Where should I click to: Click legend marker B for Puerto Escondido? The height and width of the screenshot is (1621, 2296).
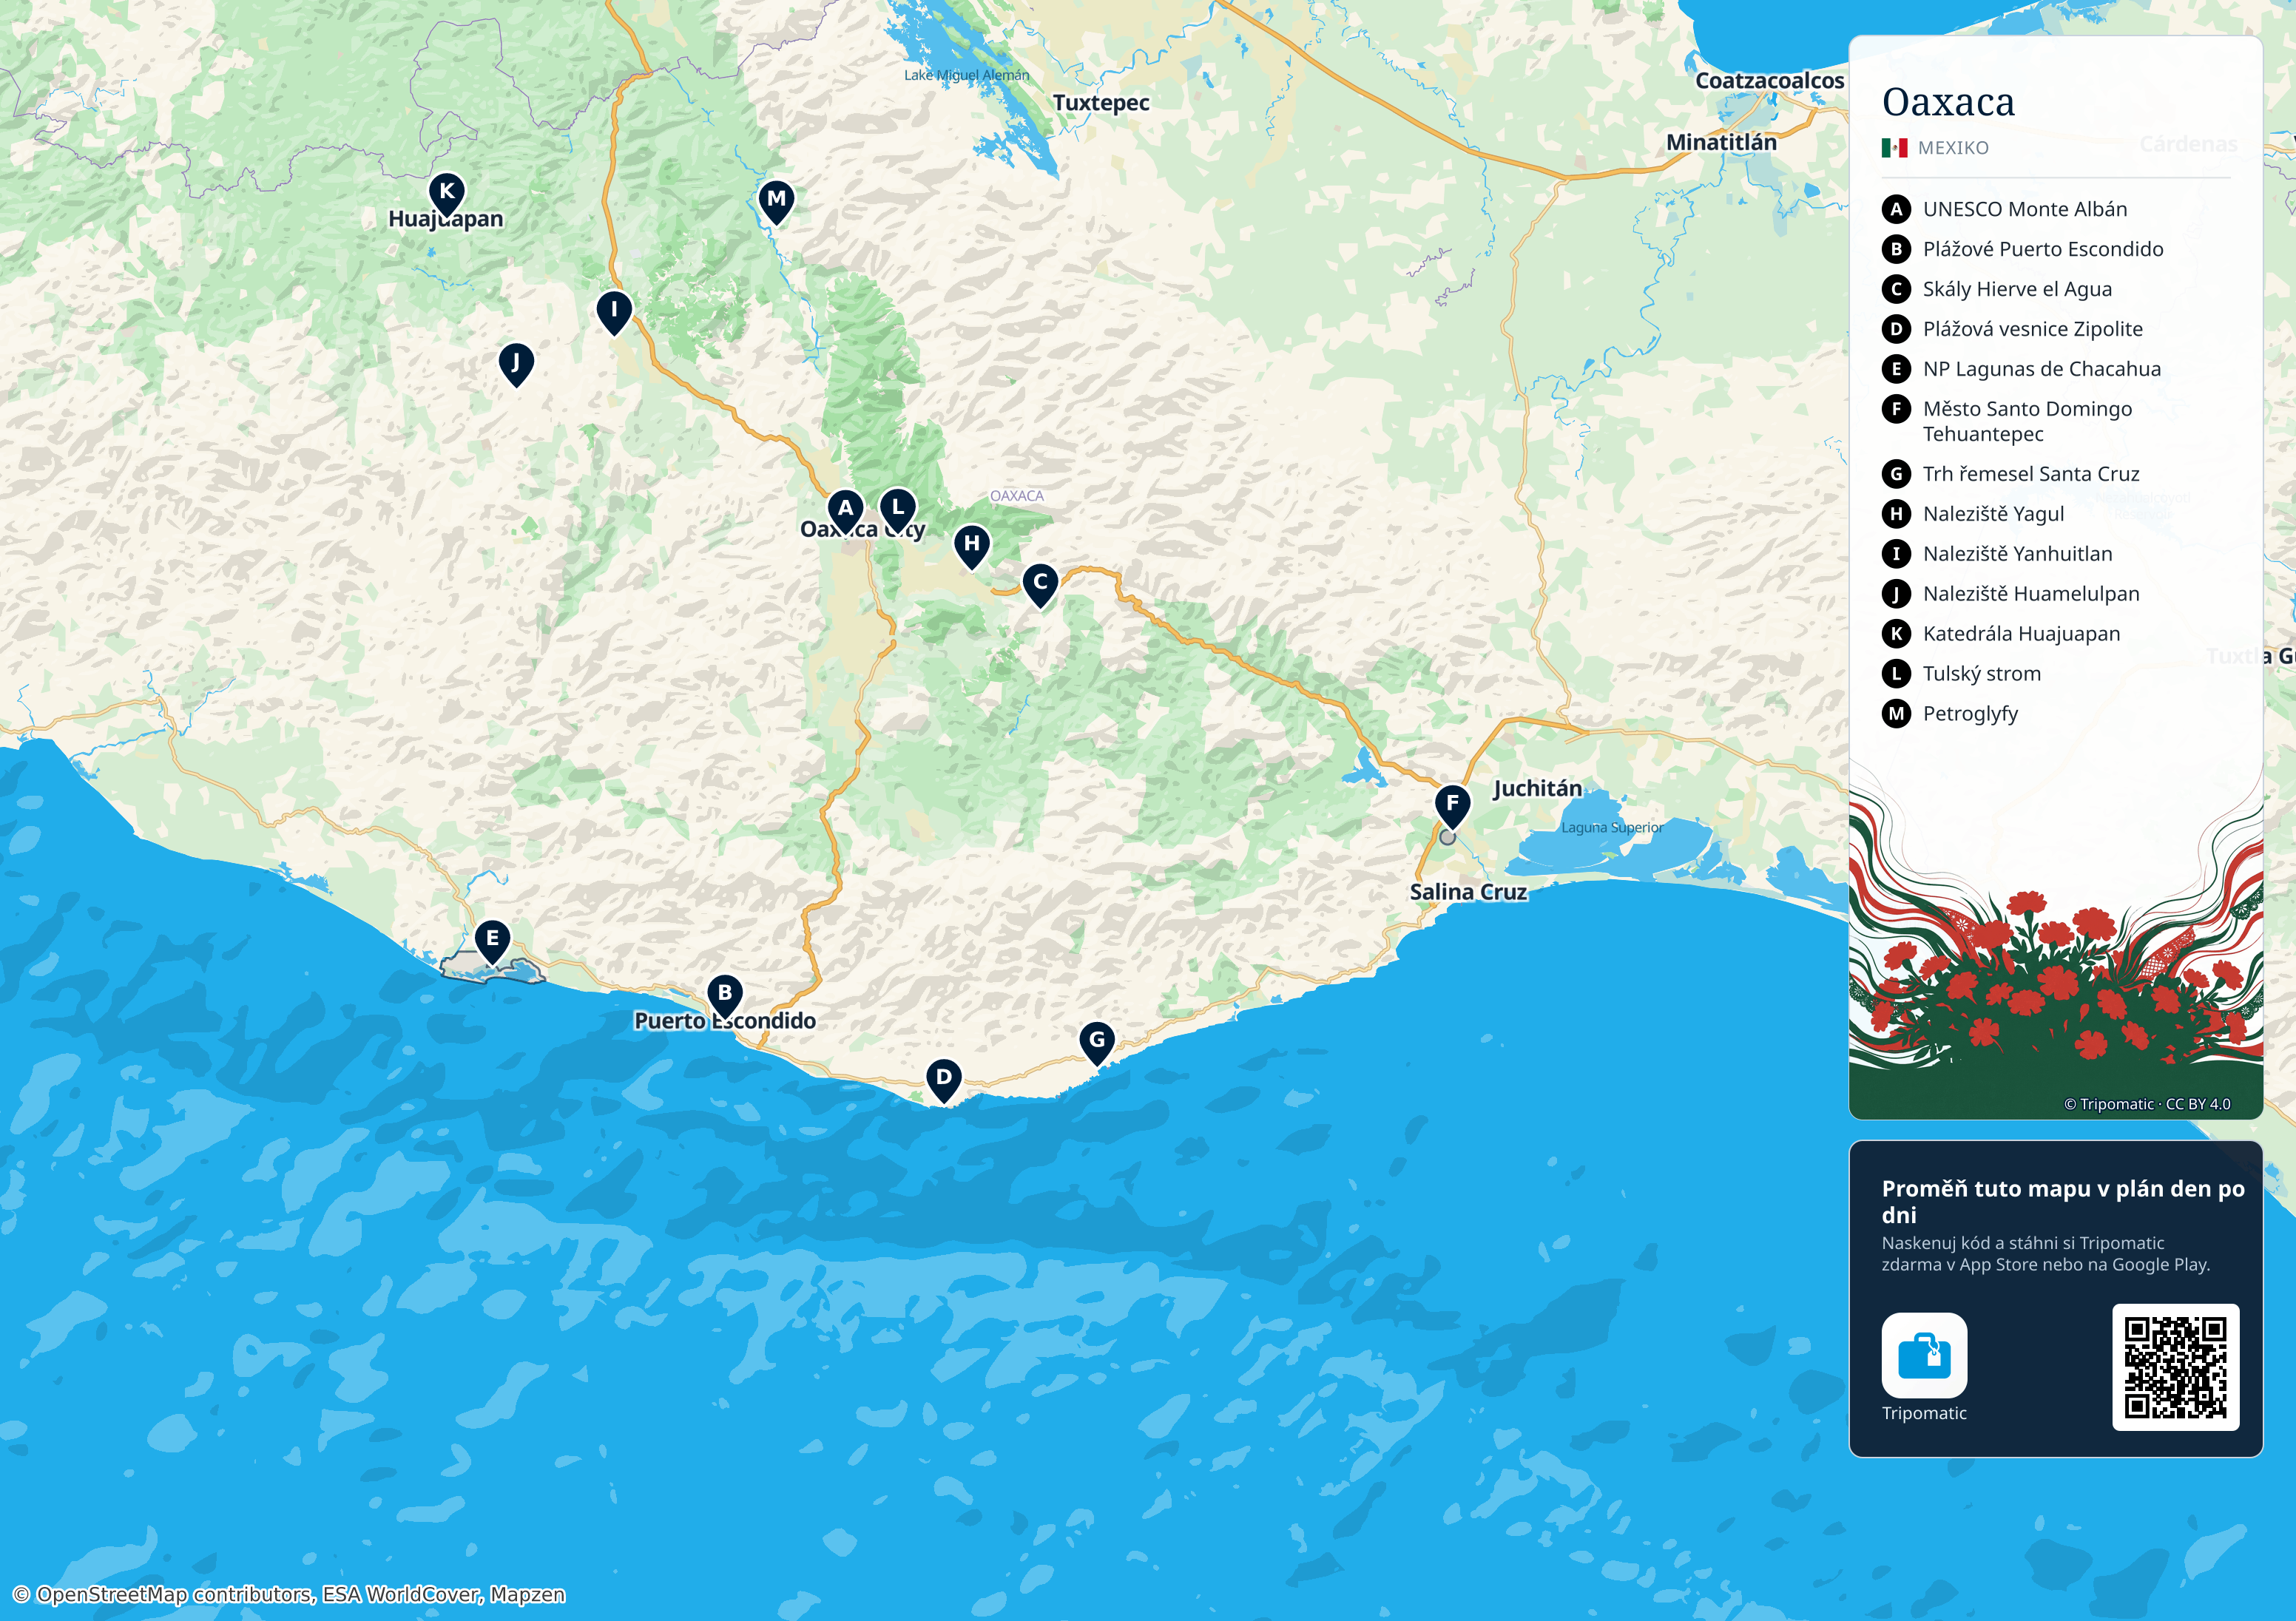[1896, 249]
